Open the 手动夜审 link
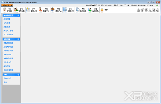 click(x=7, y=66)
